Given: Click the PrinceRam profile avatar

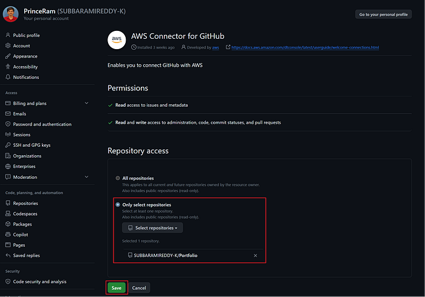Looking at the screenshot, I should [x=12, y=14].
